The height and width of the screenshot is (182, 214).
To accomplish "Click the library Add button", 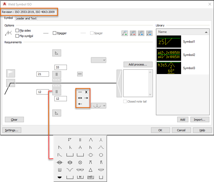I will (183, 120).
